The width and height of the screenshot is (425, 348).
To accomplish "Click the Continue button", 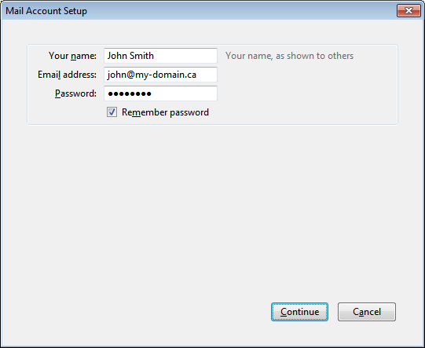I will [299, 312].
